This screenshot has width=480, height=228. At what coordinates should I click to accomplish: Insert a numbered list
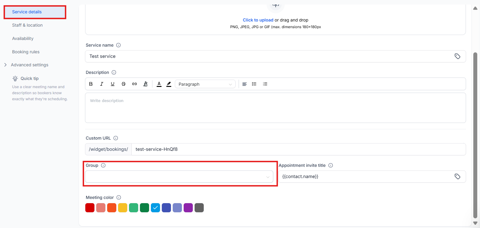coord(265,84)
